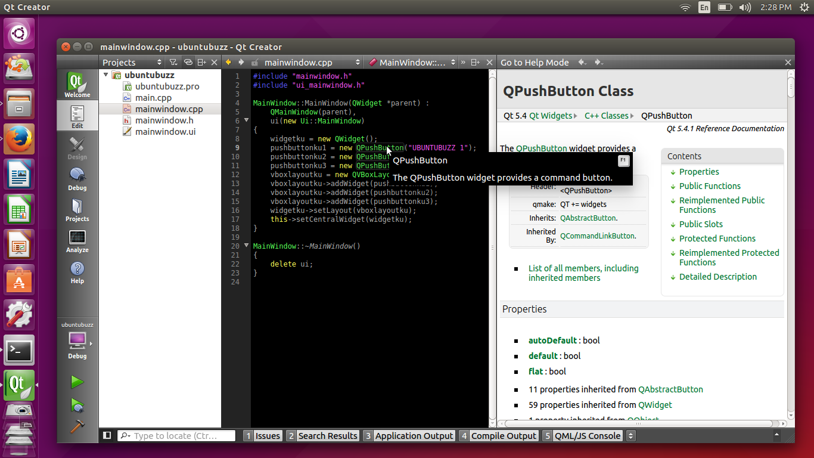The width and height of the screenshot is (814, 458).
Task: Open Analyze mode
Action: (77, 242)
